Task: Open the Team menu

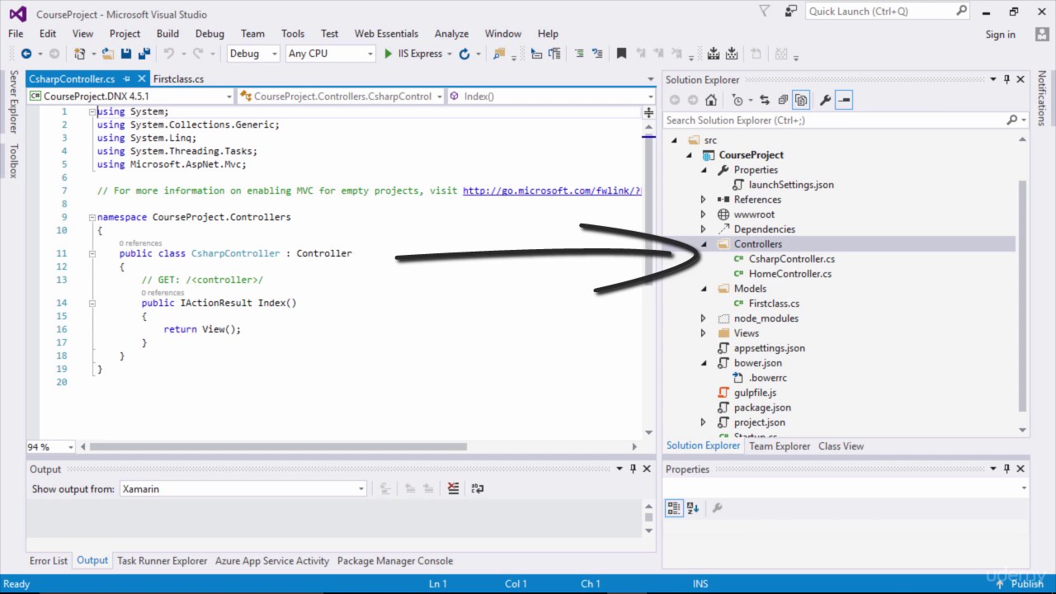Action: 252,34
